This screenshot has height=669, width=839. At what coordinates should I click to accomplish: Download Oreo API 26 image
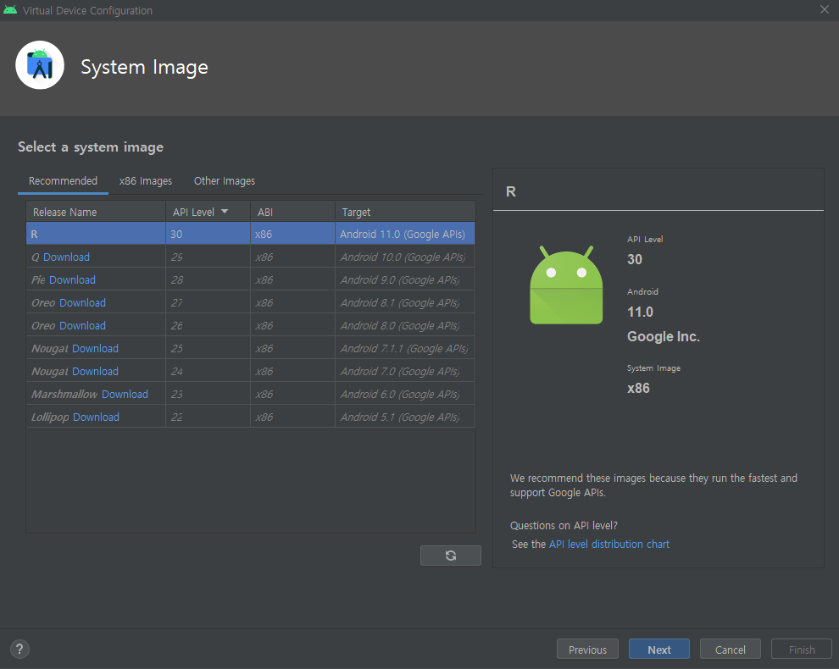[x=82, y=326]
